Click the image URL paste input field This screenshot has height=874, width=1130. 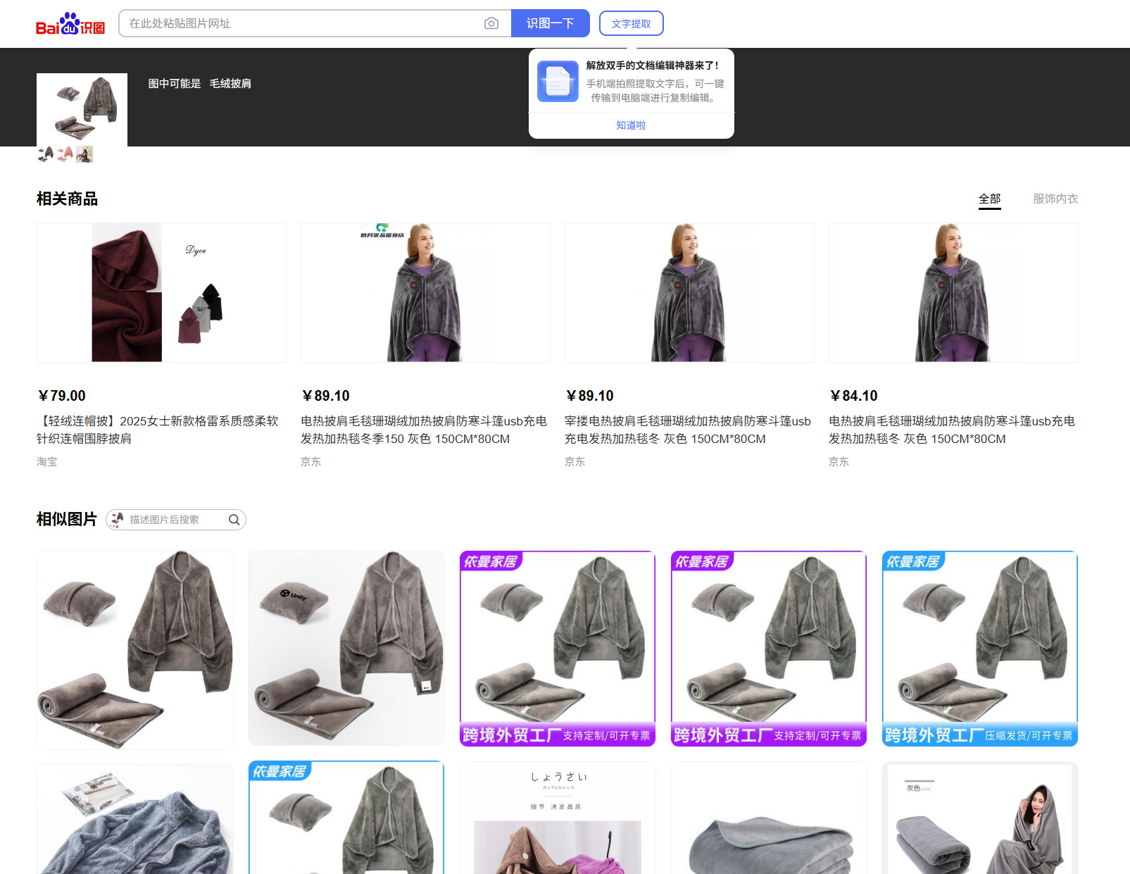[x=303, y=23]
